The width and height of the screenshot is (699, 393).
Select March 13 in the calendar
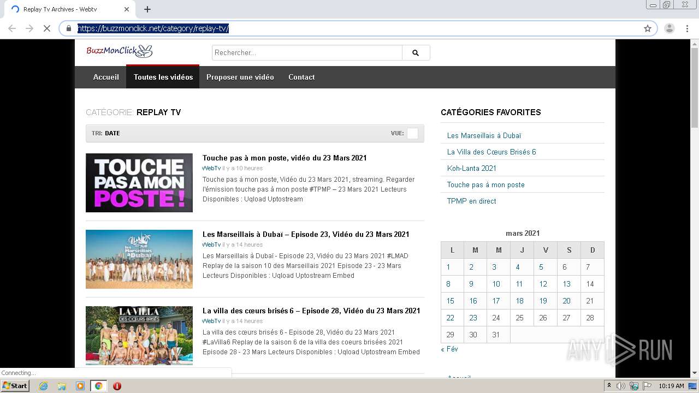567,284
